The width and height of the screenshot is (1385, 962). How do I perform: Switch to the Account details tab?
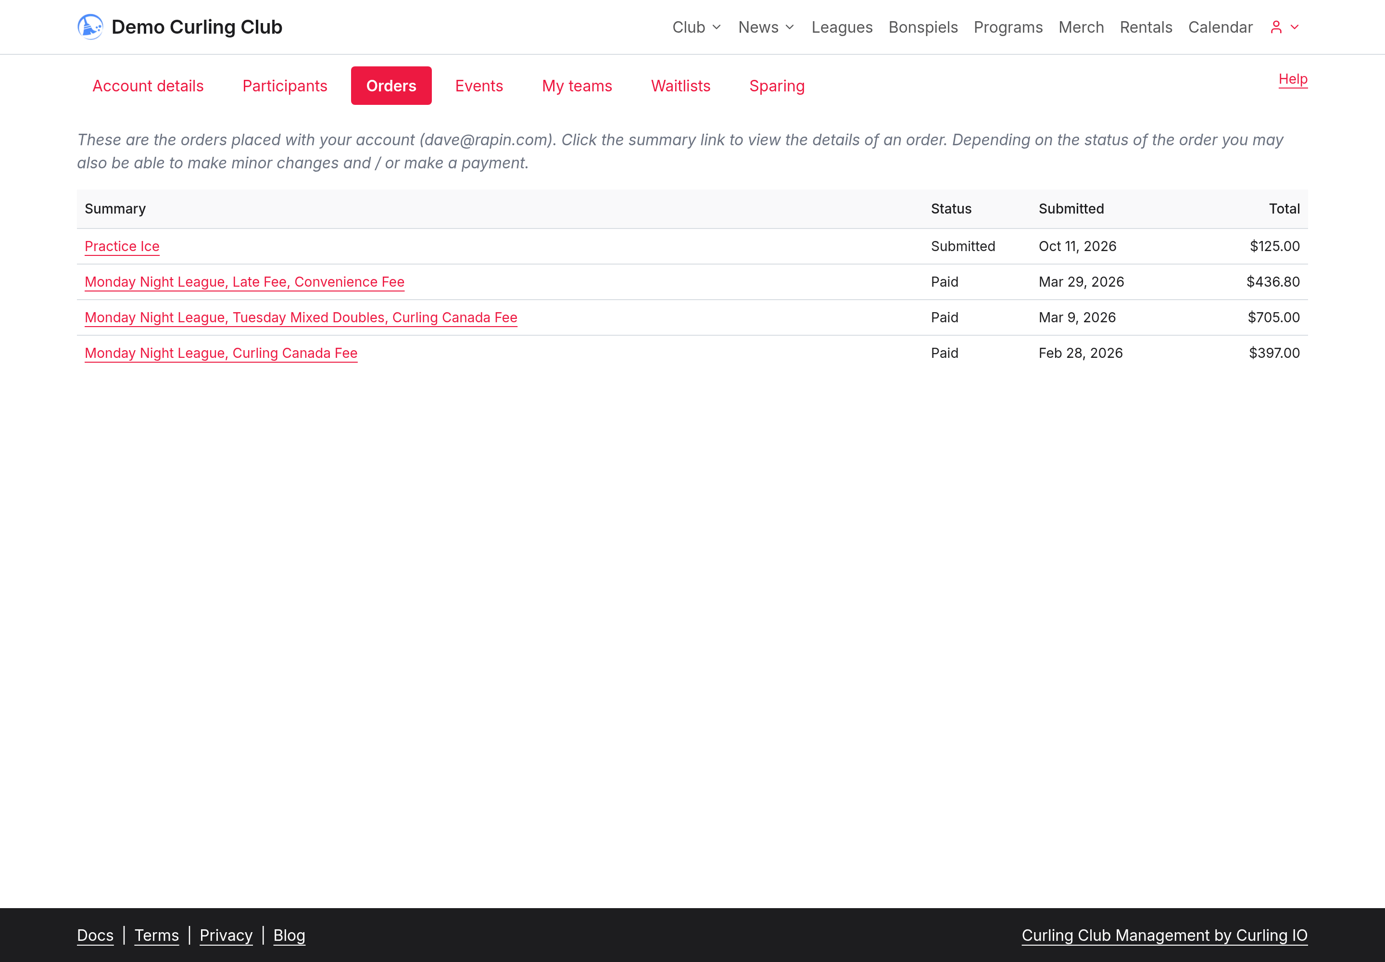pyautogui.click(x=148, y=86)
